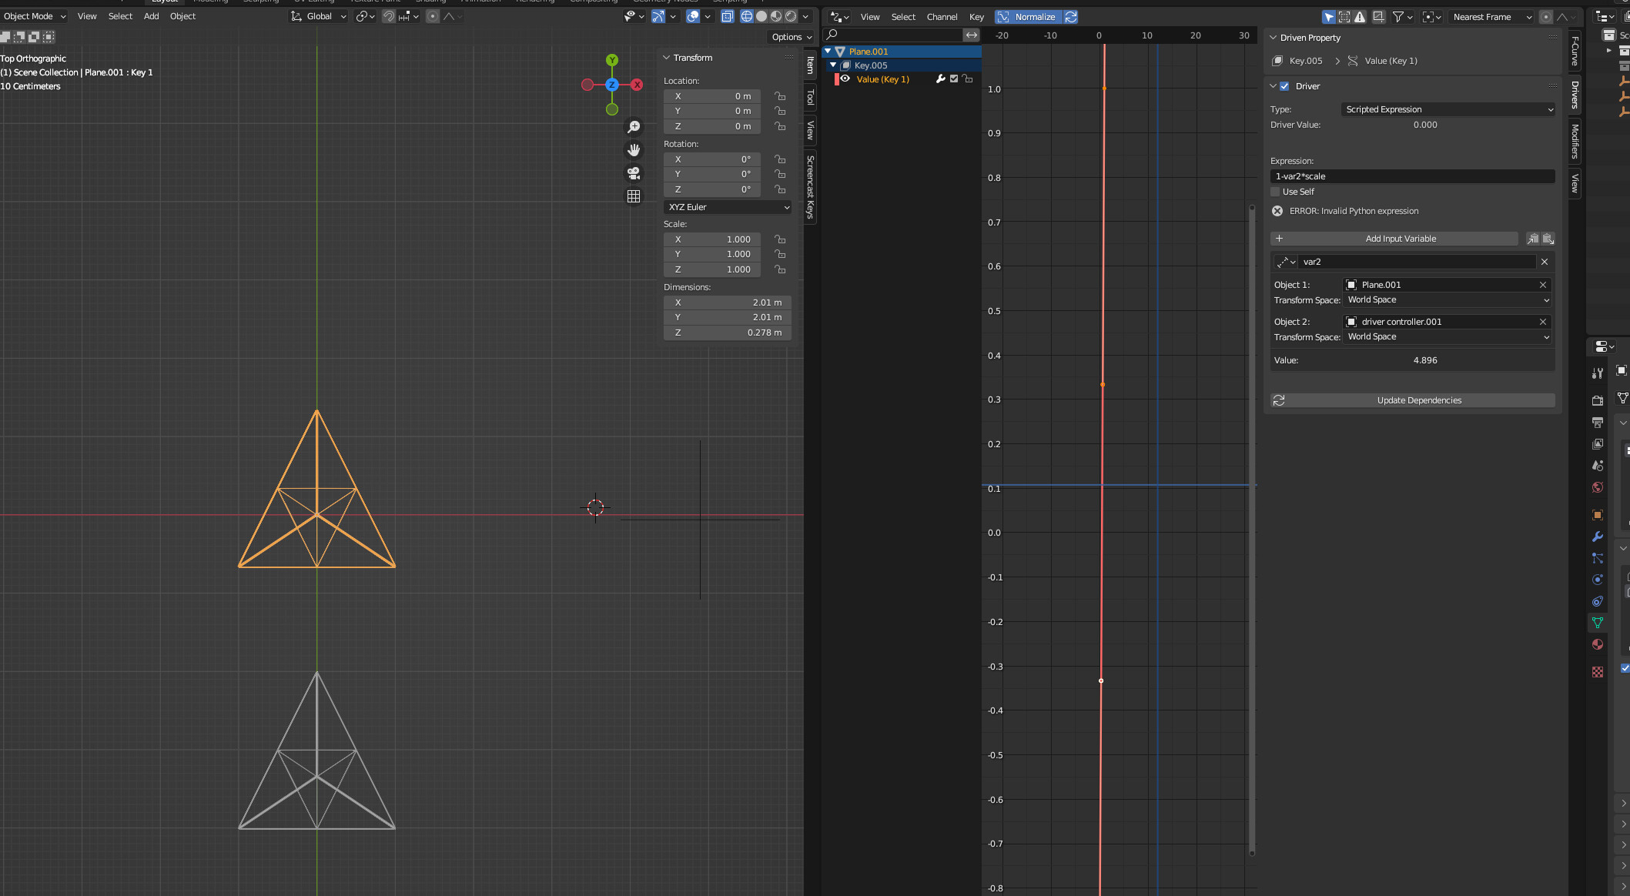Screen dimensions: 1630x896
Task: Select the pan hand viewport icon
Action: coord(634,150)
